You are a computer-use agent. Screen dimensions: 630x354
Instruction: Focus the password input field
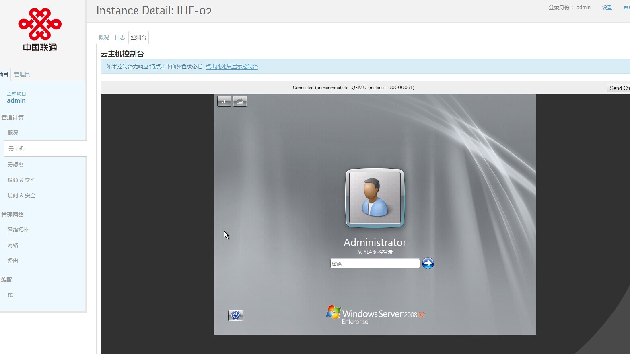click(x=375, y=264)
